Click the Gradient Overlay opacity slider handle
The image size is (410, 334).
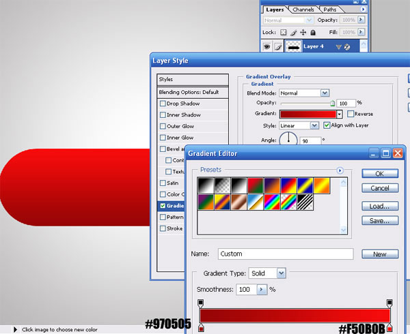click(x=332, y=104)
